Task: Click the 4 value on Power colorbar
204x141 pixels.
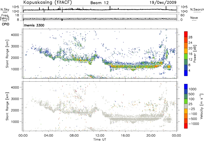Action: (x=189, y=70)
